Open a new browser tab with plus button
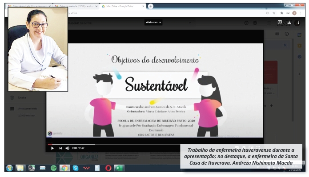This screenshot has height=177, width=309. pos(151,6)
